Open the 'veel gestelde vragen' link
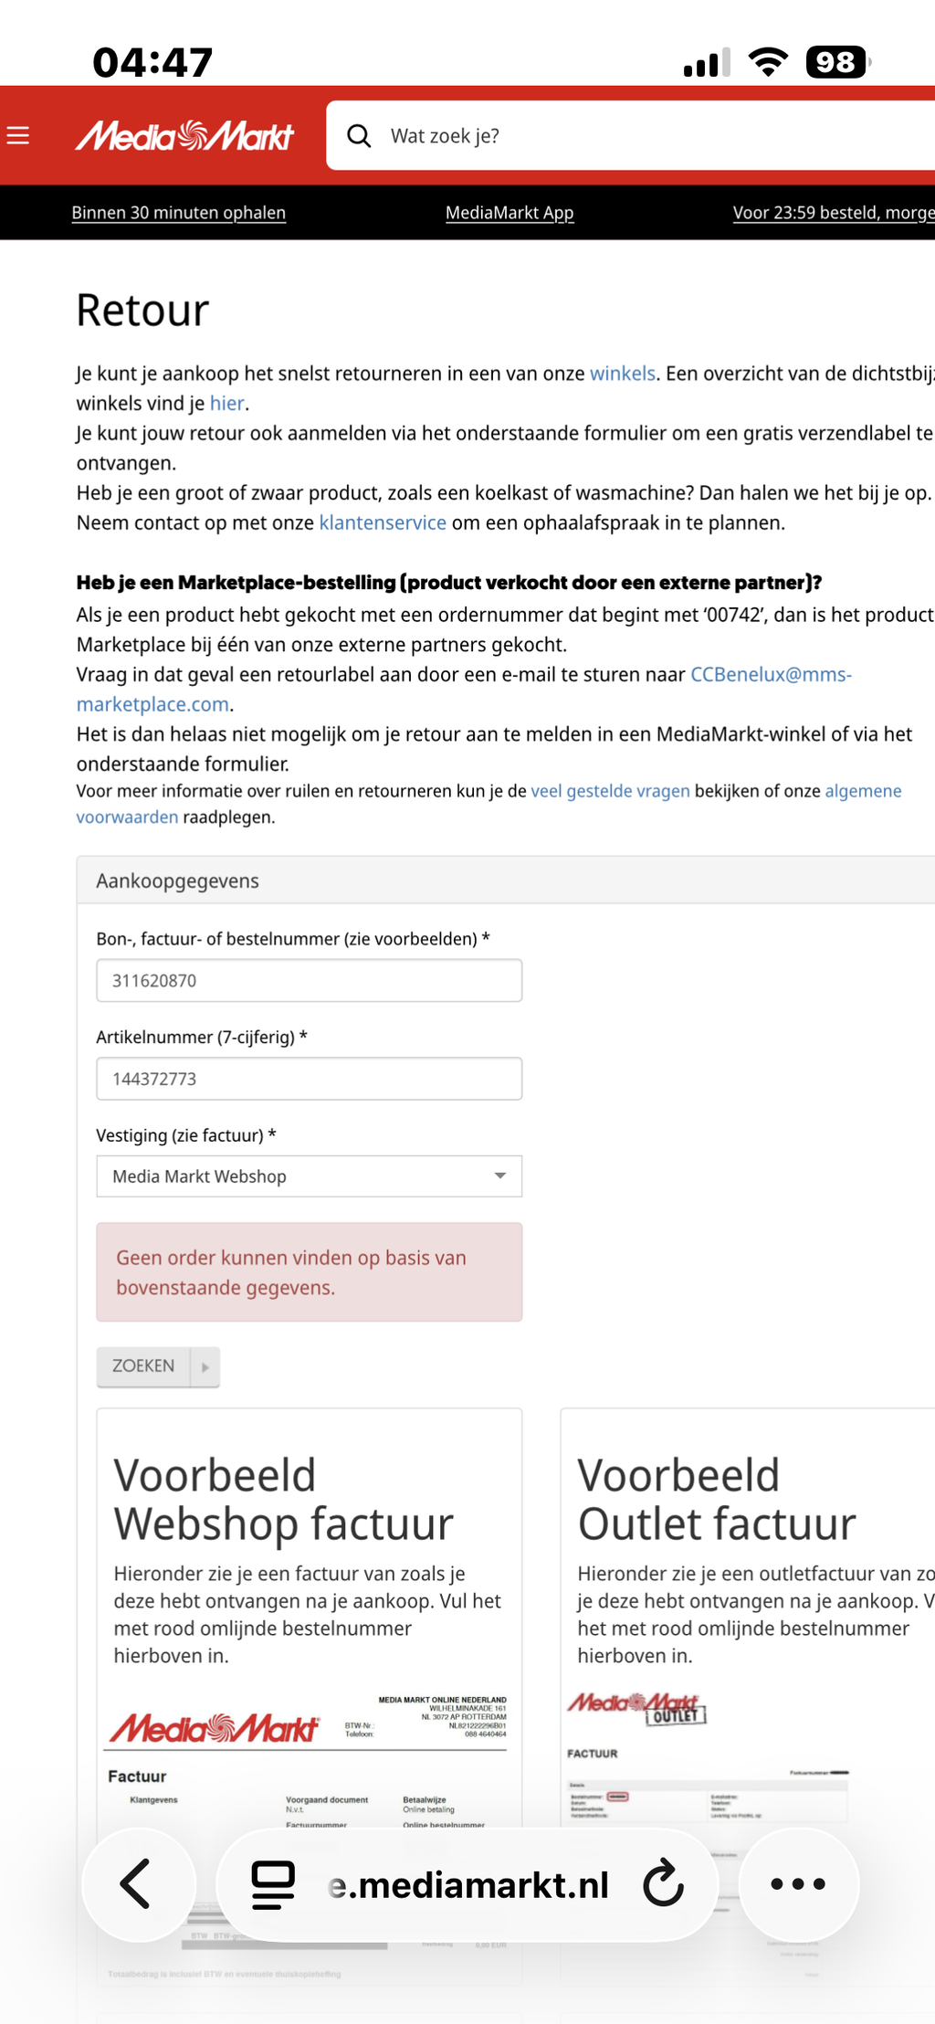The height and width of the screenshot is (2024, 935). click(610, 791)
